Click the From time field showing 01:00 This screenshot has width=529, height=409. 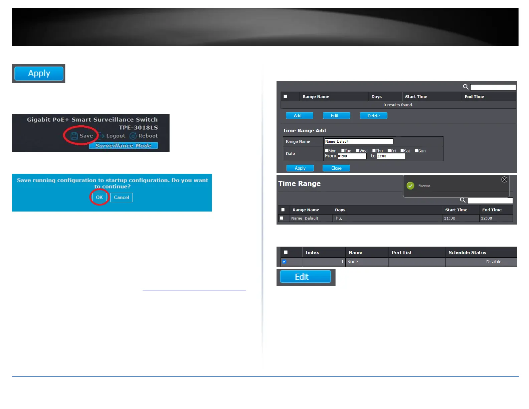352,156
